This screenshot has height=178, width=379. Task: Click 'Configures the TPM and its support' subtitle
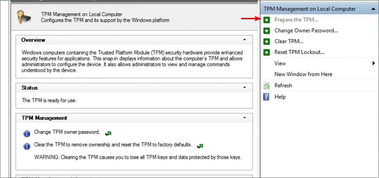(105, 20)
